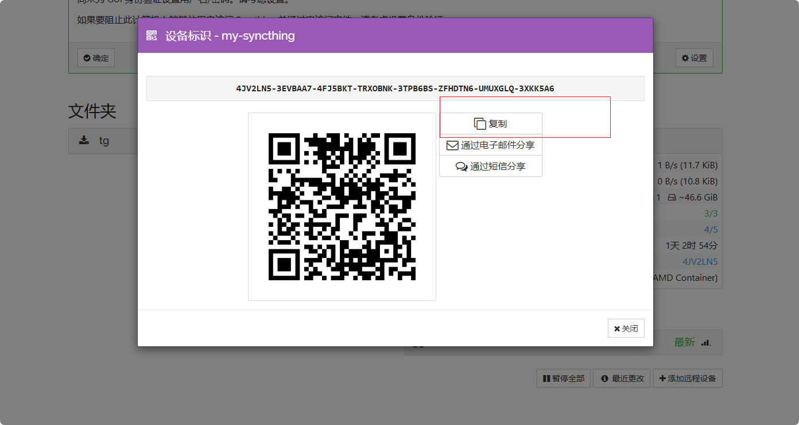The height and width of the screenshot is (425, 799).
Task: Click the AMD Container) version text
Action: pos(685,278)
